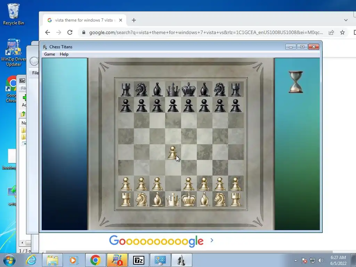Select the white pawn on h2
The width and height of the screenshot is (356, 267).
pos(236,184)
